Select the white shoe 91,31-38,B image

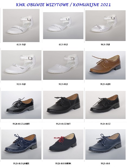click(63, 65)
